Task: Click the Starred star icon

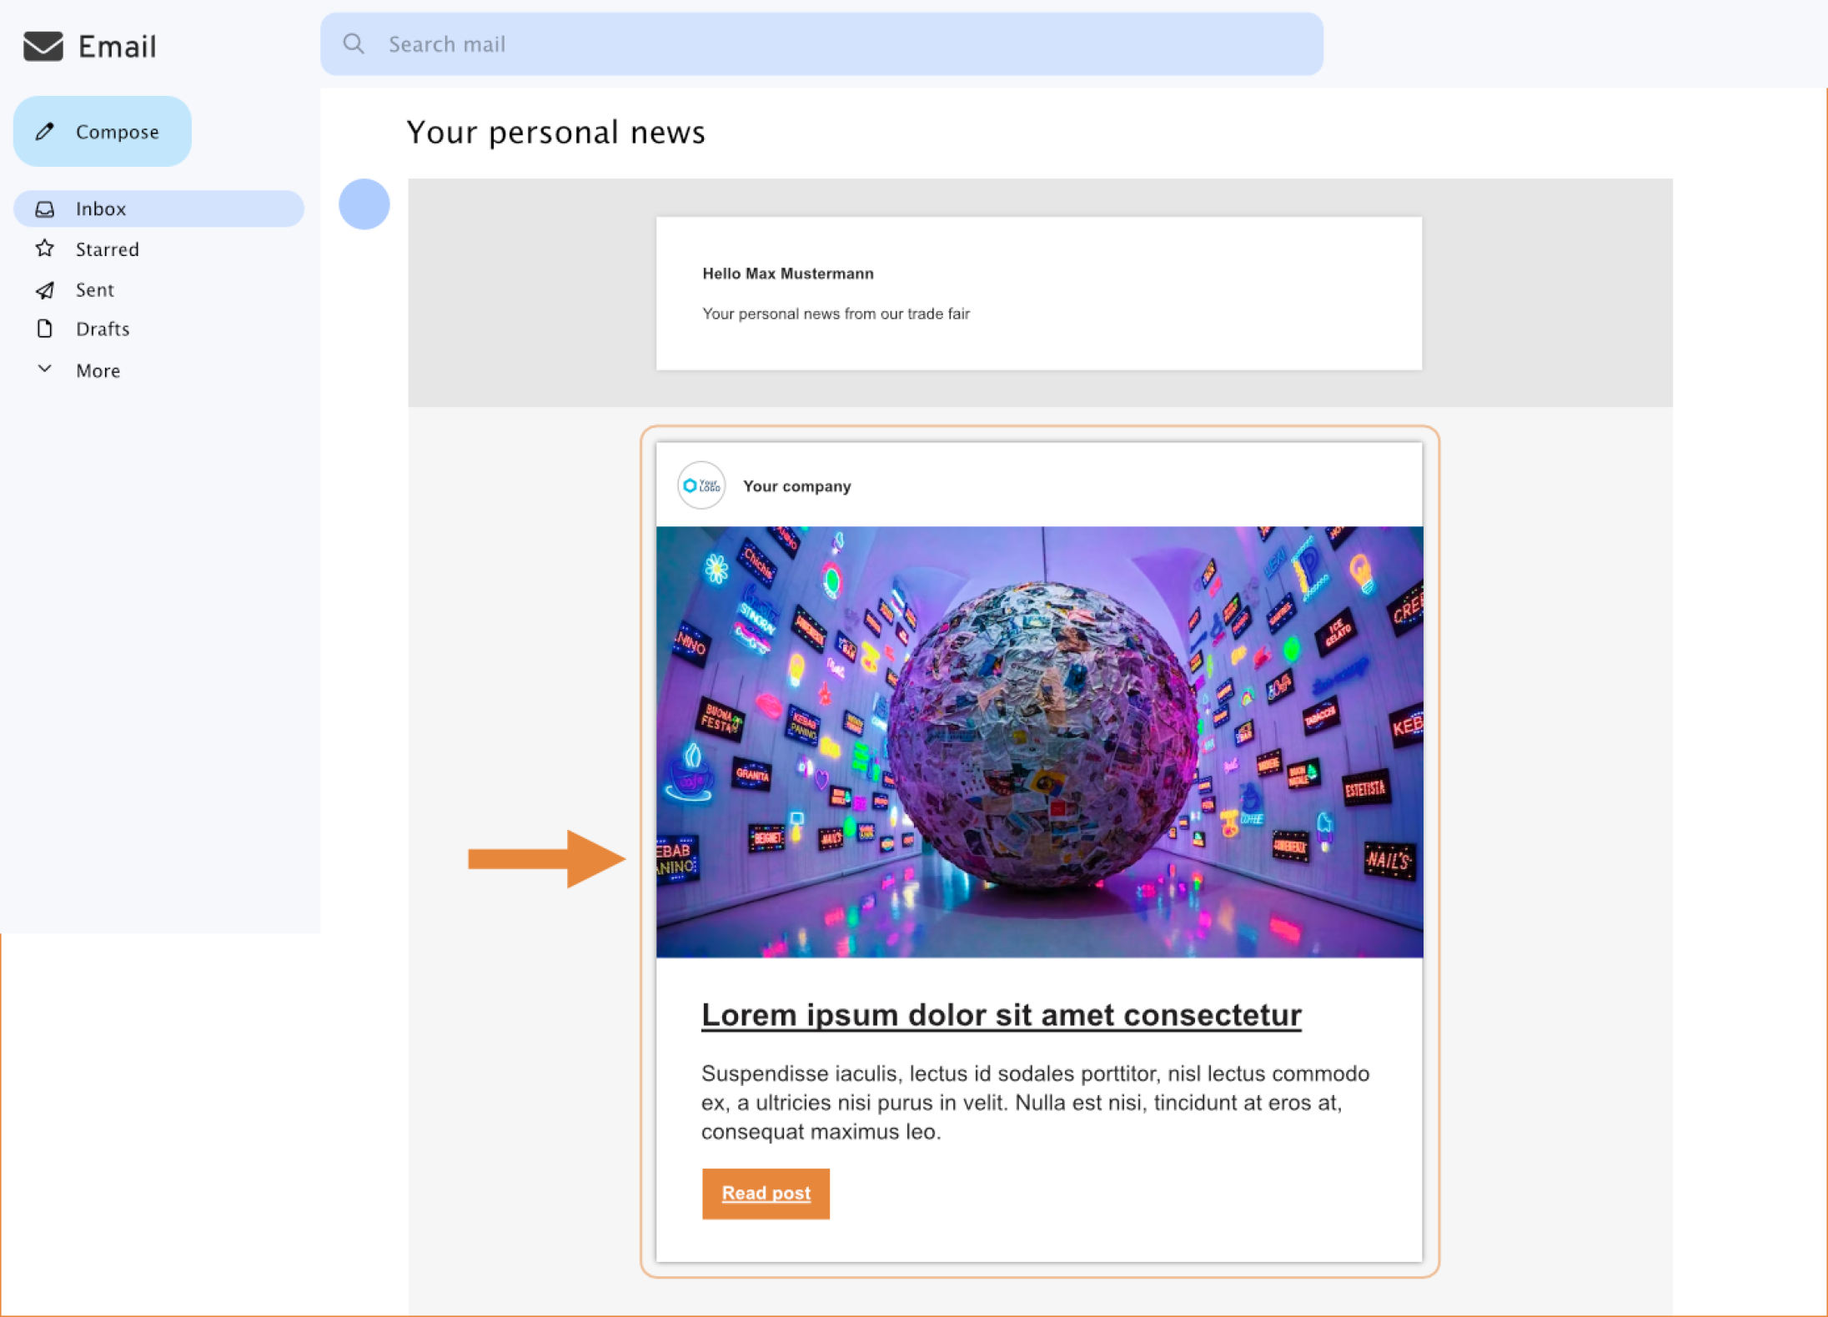Action: point(45,249)
